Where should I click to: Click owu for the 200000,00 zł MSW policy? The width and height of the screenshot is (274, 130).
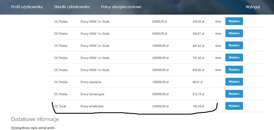pyautogui.click(x=218, y=58)
